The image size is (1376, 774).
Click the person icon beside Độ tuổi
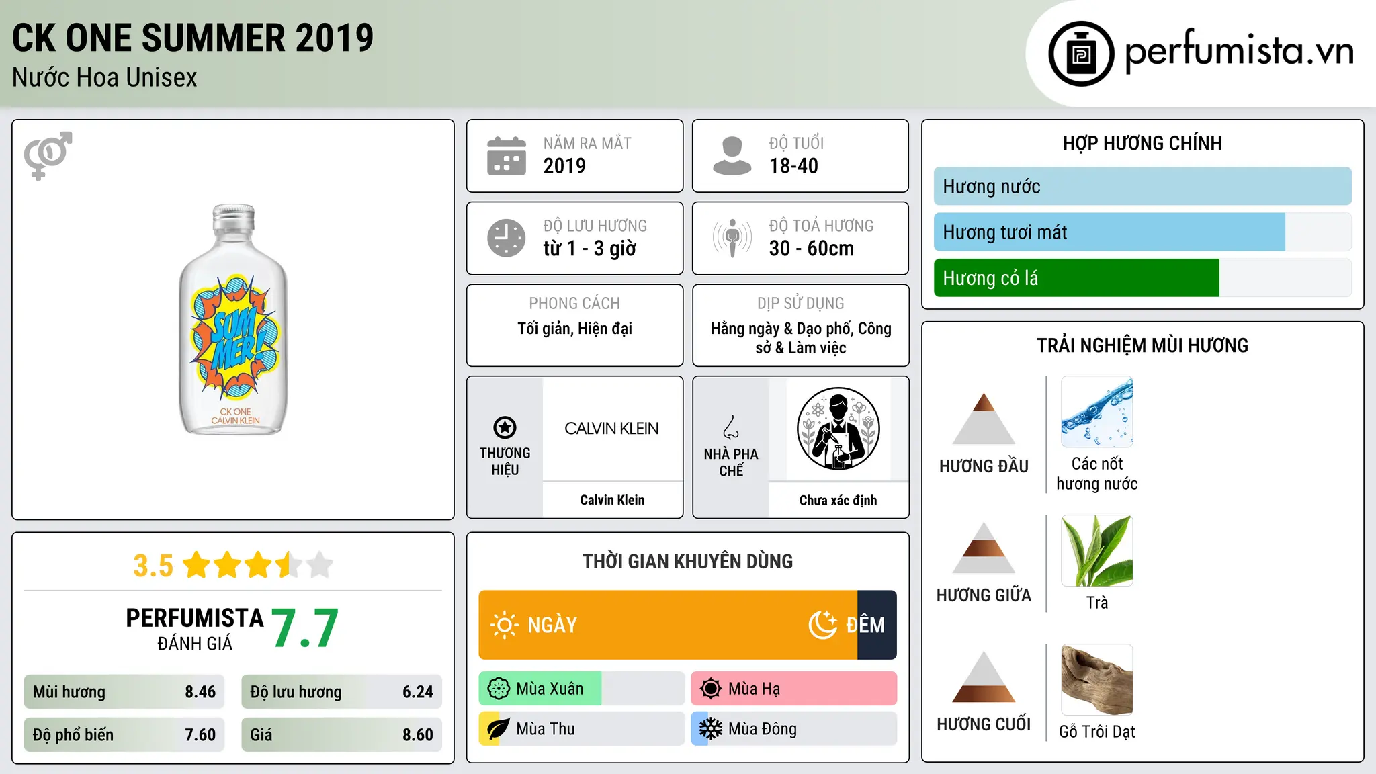pyautogui.click(x=732, y=156)
